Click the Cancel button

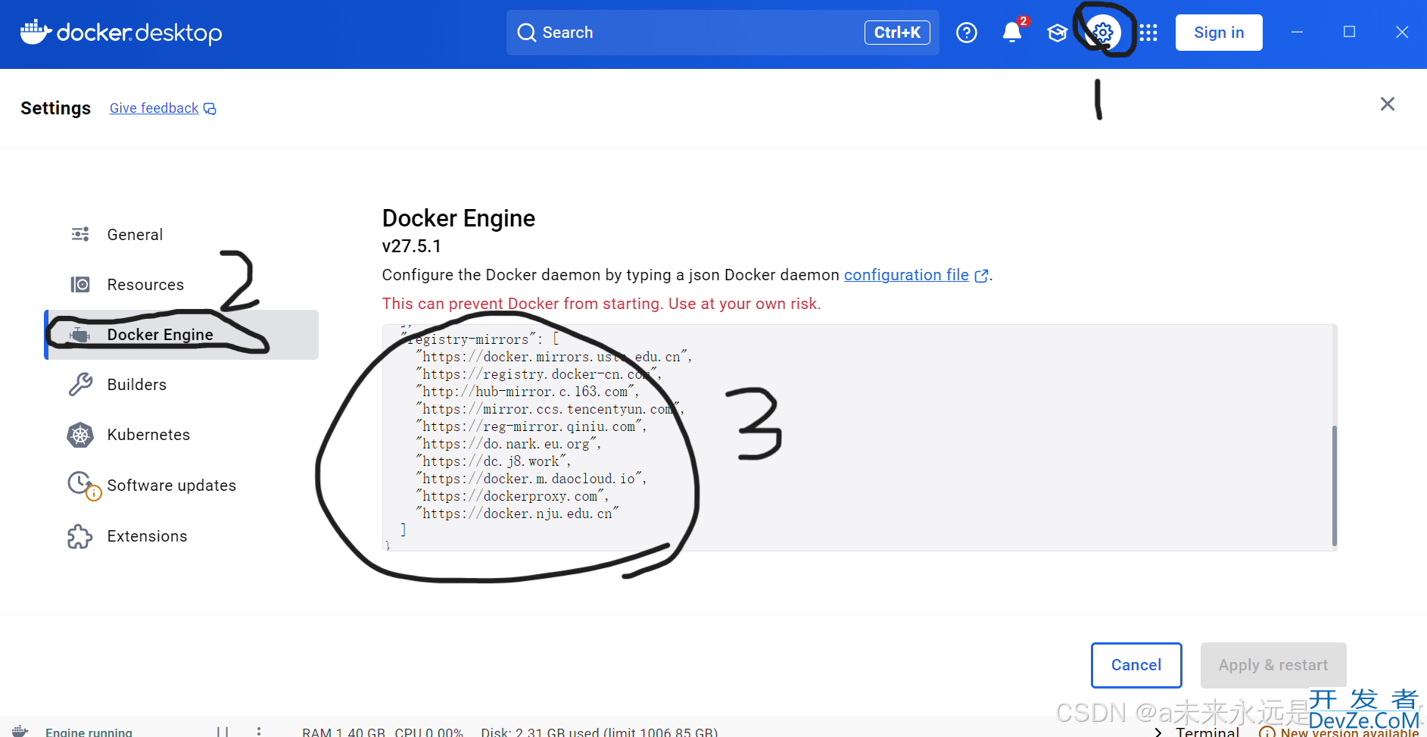[x=1136, y=665]
